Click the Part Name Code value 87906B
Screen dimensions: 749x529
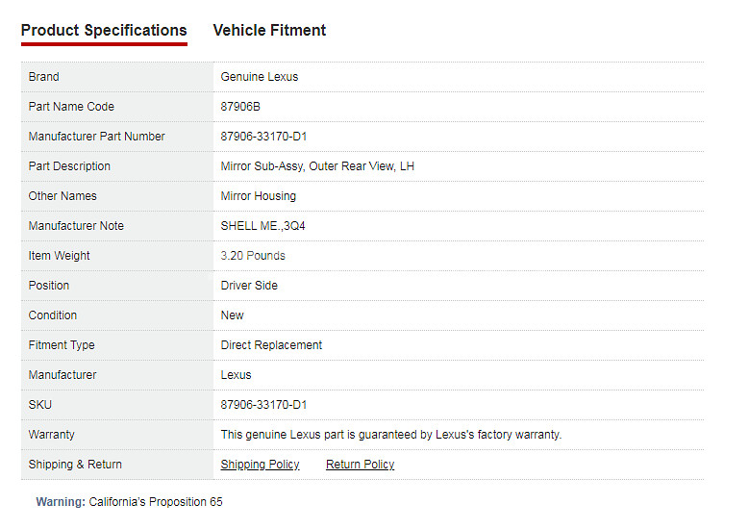240,107
